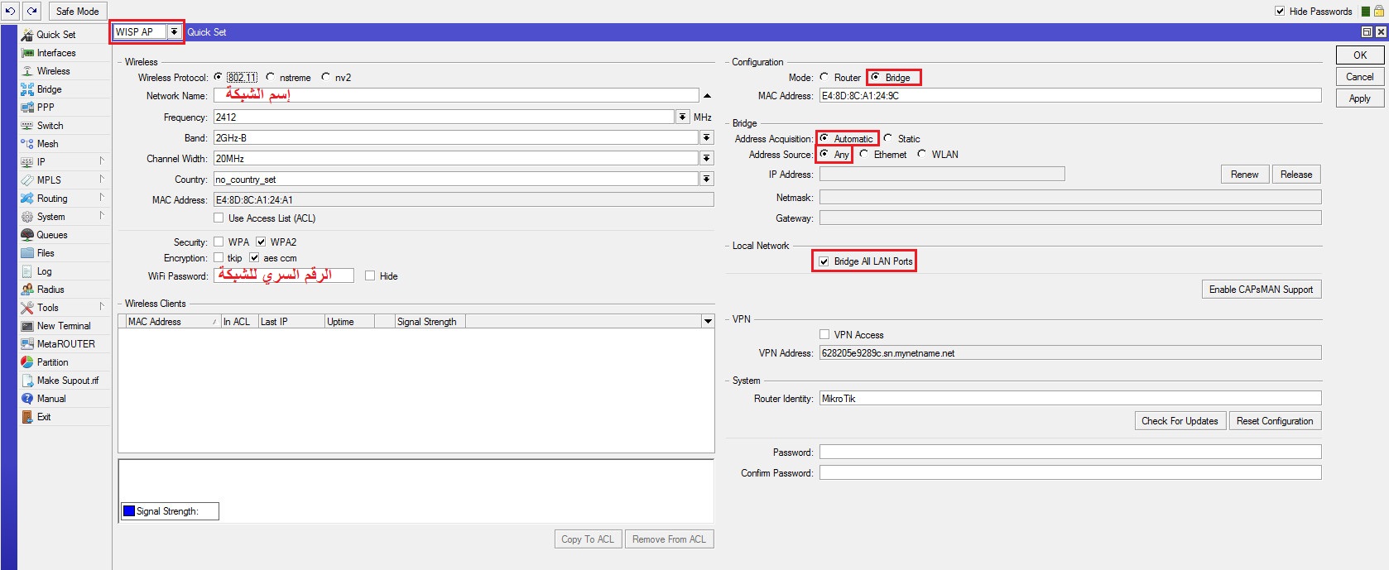Enable the Use Access List (ACL) checkbox
1389x570 pixels.
219,218
